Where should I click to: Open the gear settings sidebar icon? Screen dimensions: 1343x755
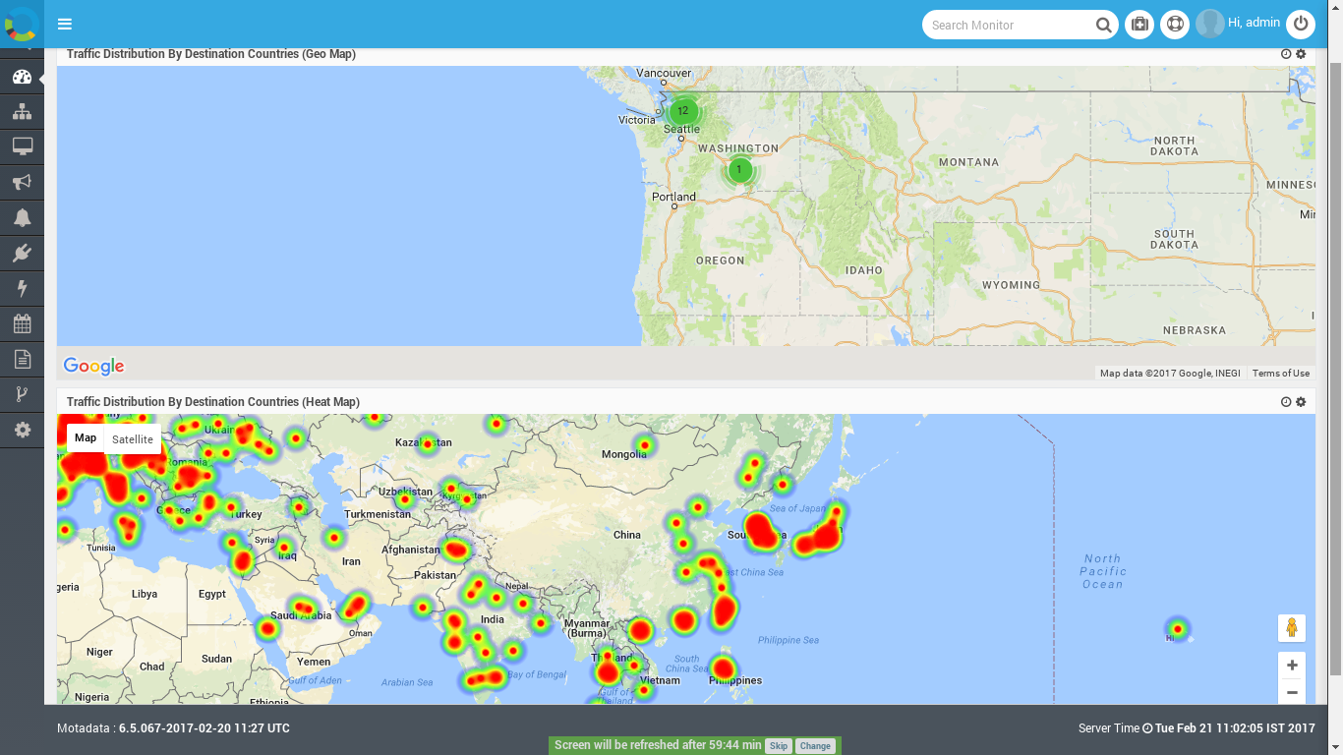pos(22,430)
